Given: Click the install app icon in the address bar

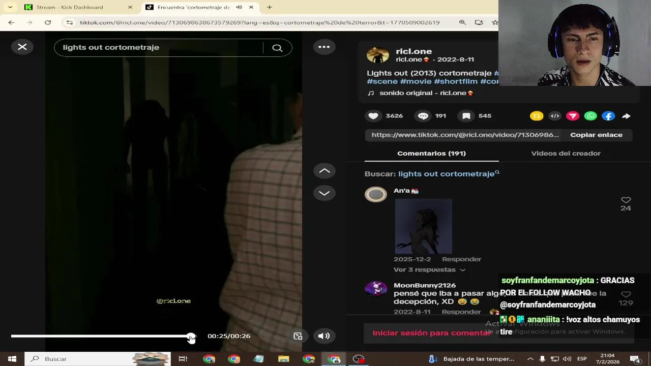Looking at the screenshot, I should [x=479, y=22].
